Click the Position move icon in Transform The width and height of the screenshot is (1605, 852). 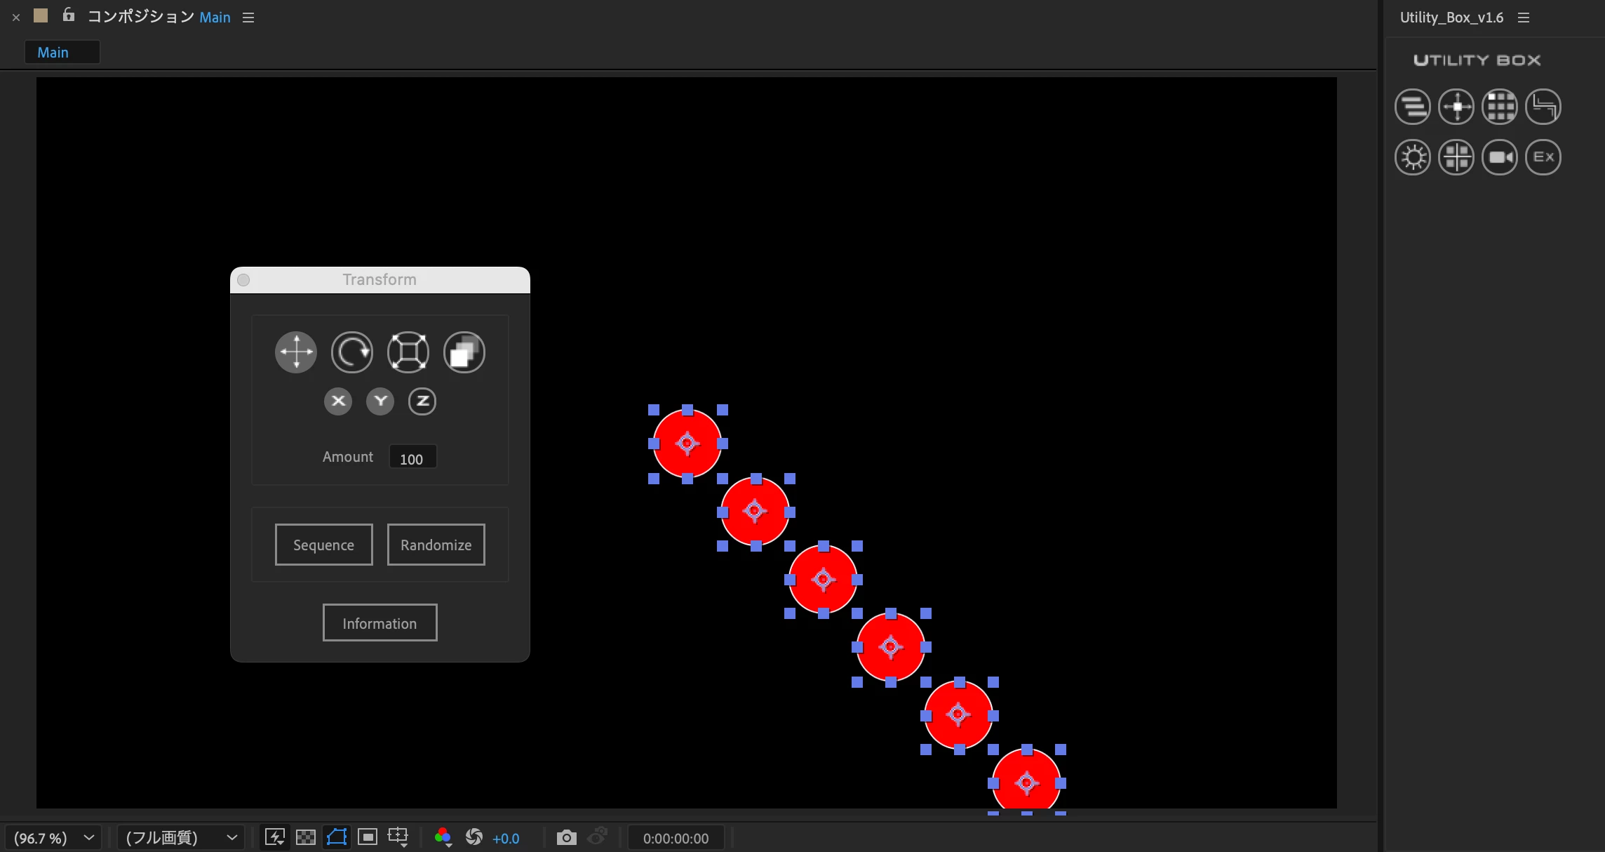[296, 352]
